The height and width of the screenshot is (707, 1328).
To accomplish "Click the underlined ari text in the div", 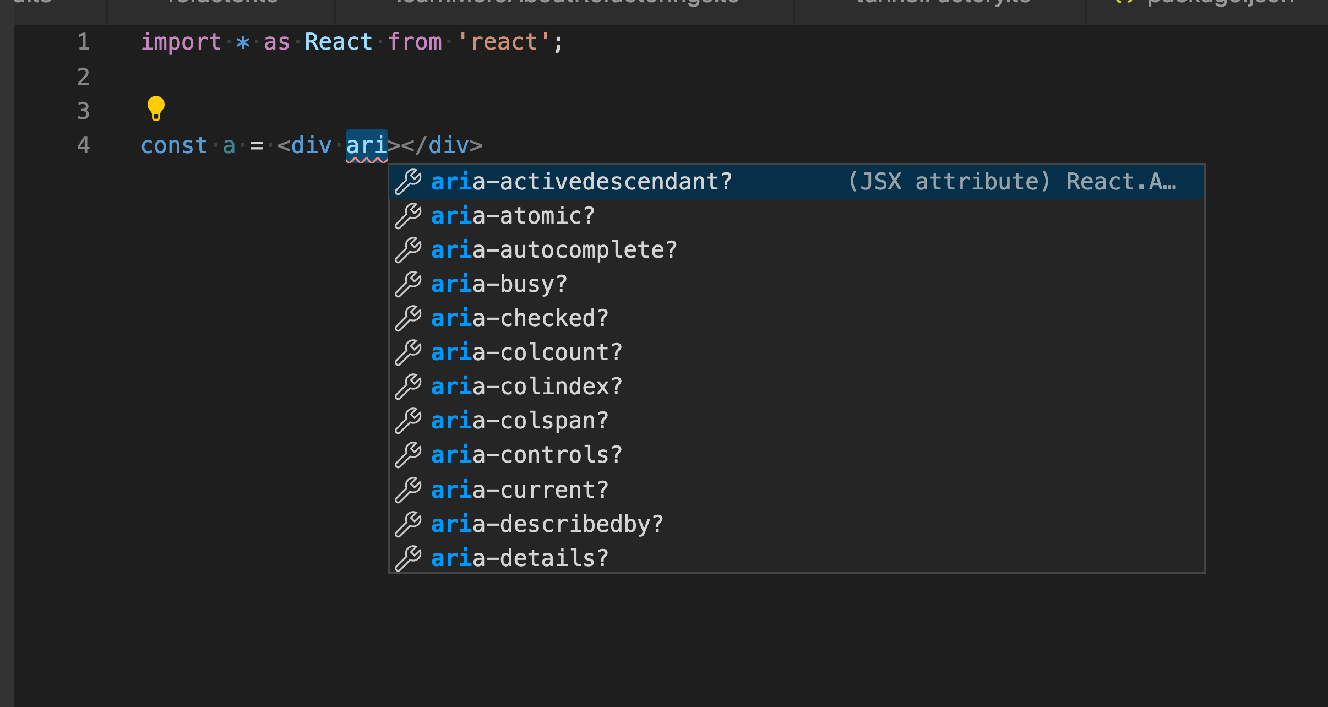I will (366, 145).
